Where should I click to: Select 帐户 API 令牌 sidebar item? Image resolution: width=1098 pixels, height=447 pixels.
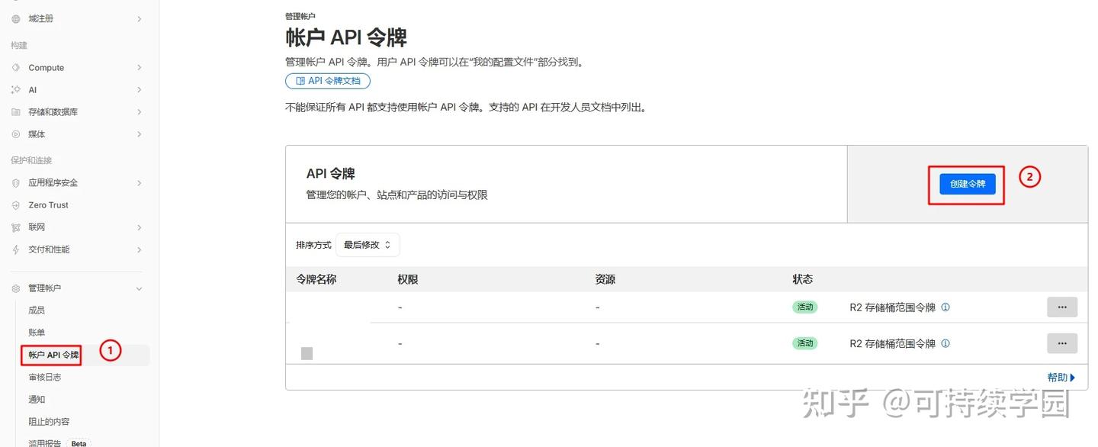[x=53, y=355]
